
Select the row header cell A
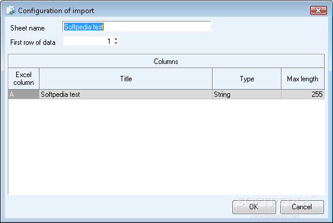[x=23, y=94]
